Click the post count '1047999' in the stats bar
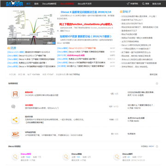This screenshot has width=166, height=166. tap(36, 74)
